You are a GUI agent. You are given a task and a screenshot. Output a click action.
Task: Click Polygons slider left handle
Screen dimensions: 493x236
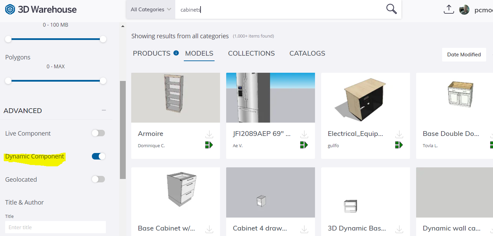tap(8, 81)
